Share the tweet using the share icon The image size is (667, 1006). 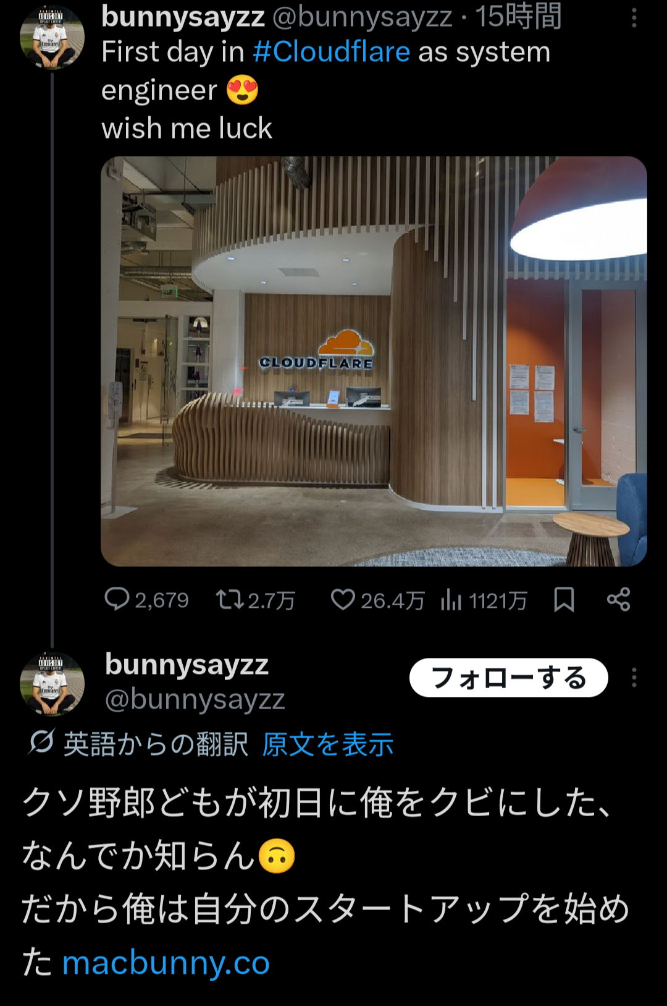click(x=618, y=599)
